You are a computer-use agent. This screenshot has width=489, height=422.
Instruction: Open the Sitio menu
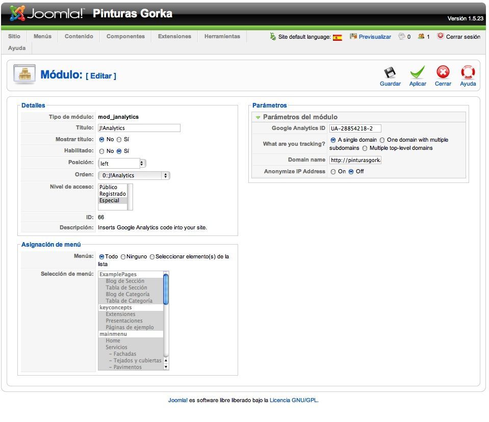(x=14, y=36)
